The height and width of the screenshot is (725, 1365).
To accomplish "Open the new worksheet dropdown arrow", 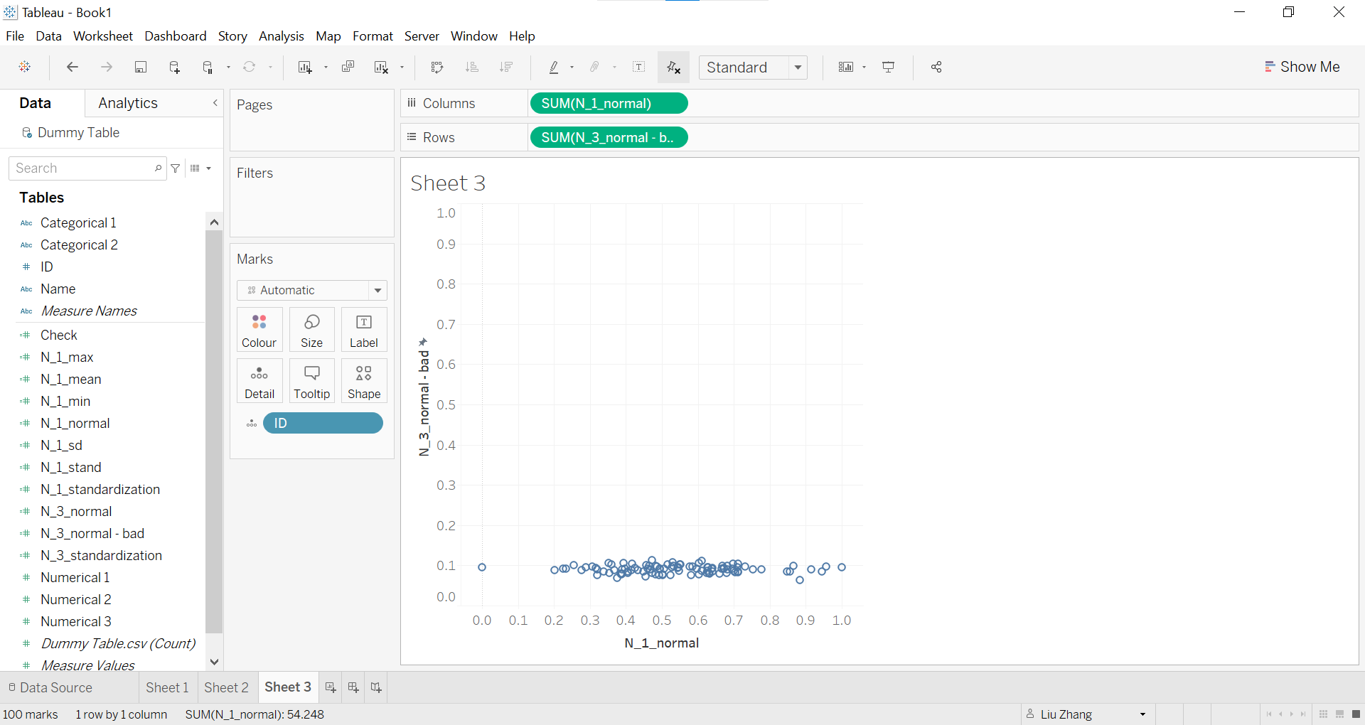I will point(326,68).
